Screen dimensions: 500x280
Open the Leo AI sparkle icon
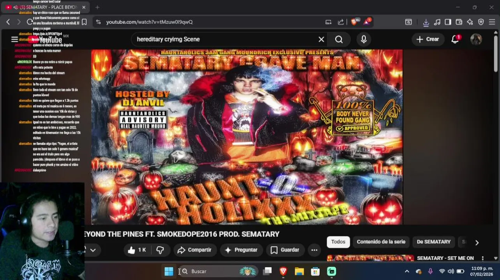pos(470,22)
